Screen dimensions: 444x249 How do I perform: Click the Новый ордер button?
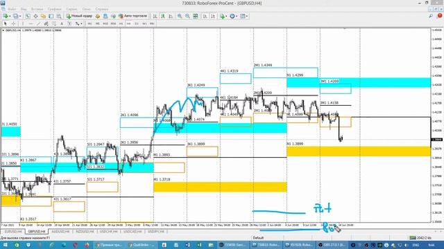point(79,16)
